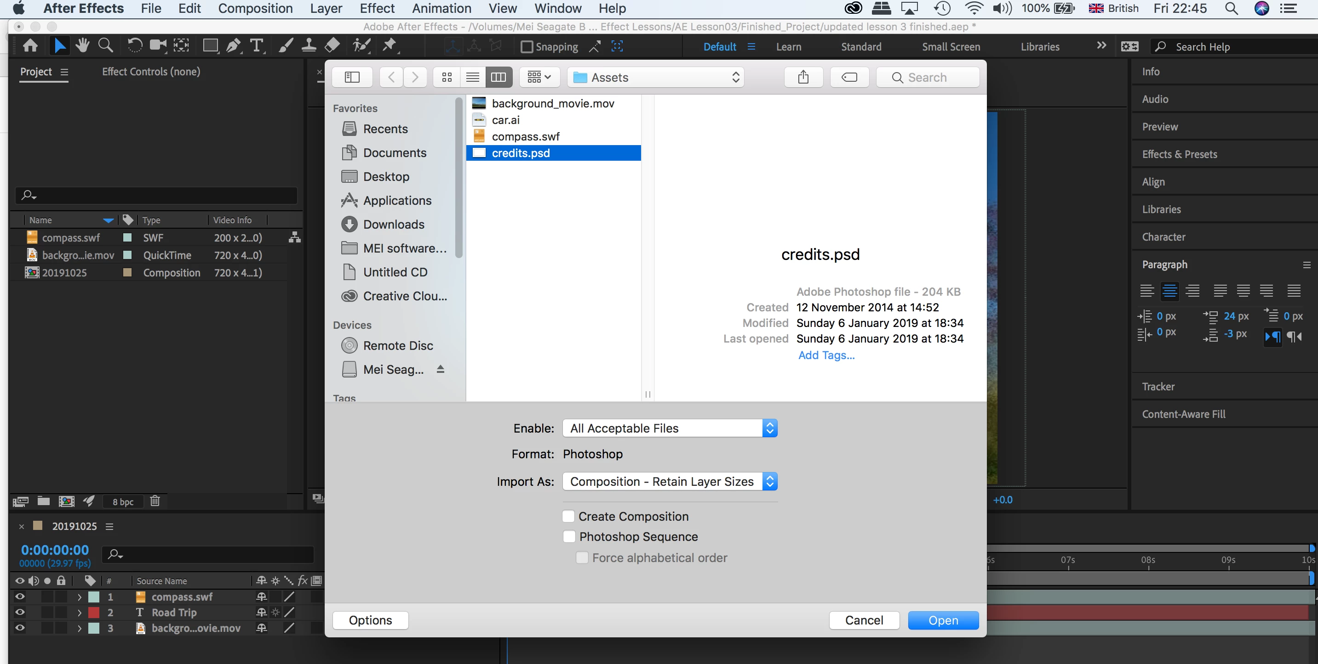
Task: Click the Add Tags link
Action: tap(826, 355)
